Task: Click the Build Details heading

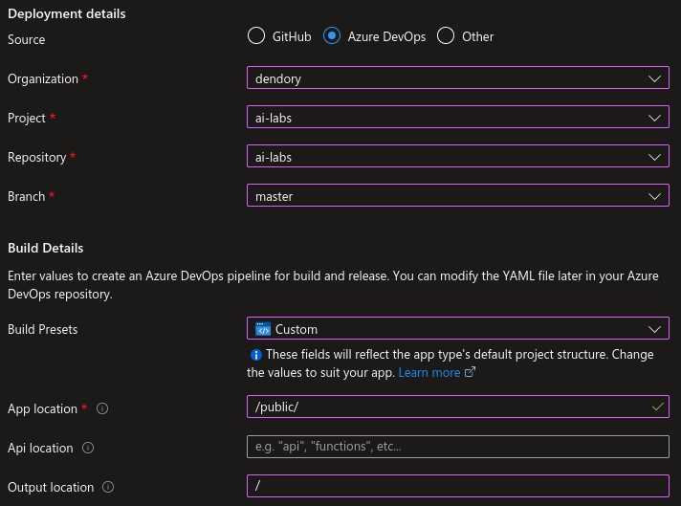Action: 46,248
